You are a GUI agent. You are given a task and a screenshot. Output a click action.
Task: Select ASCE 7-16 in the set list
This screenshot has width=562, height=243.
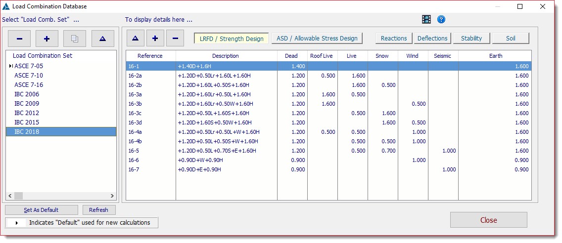(29, 85)
